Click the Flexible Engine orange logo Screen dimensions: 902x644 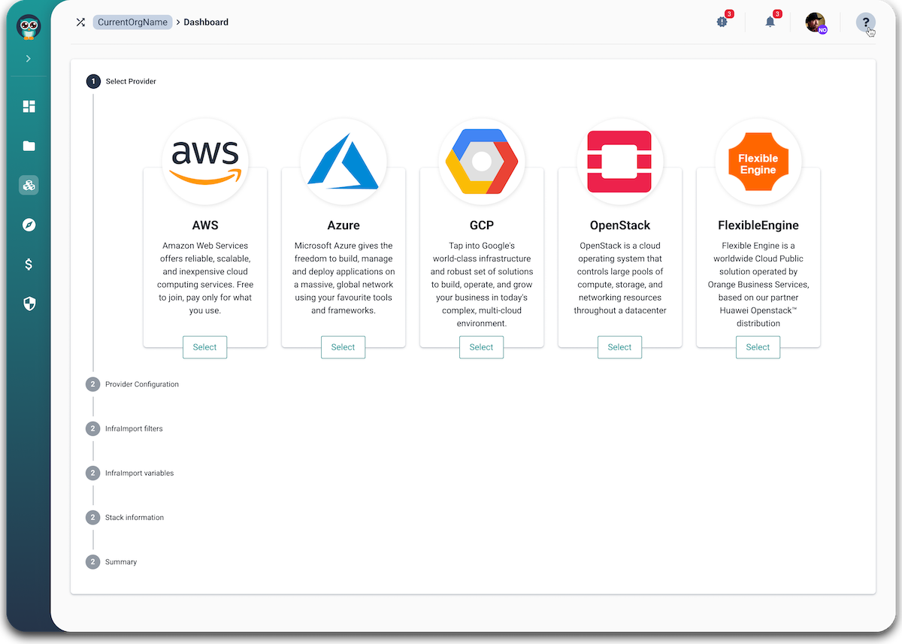(x=758, y=162)
